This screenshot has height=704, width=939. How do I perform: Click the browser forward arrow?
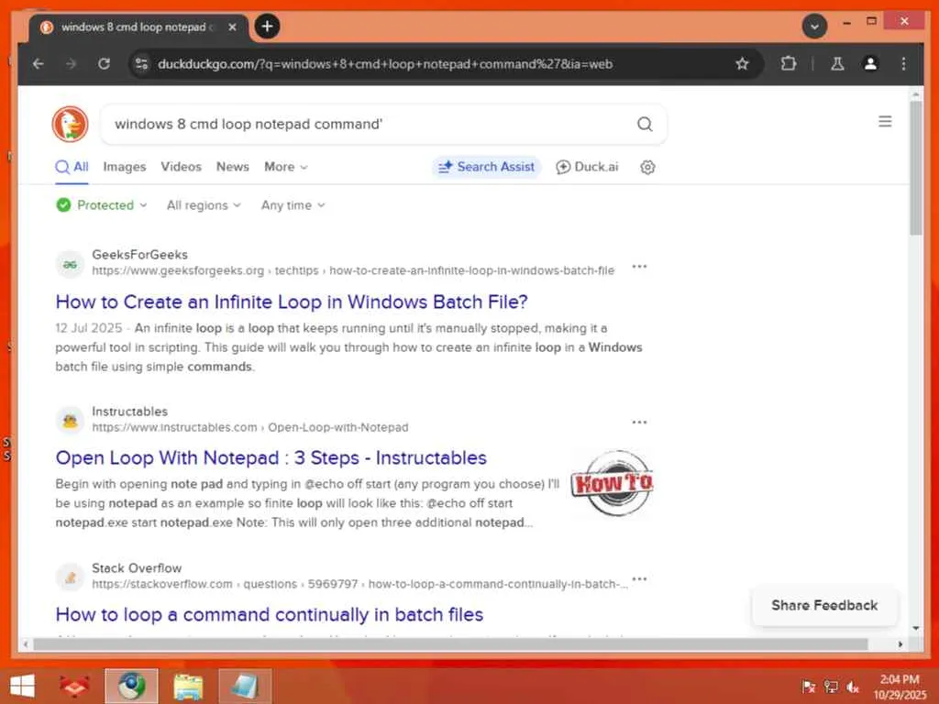click(71, 63)
